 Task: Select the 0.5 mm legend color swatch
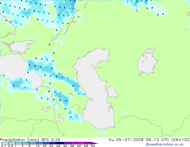12,143
